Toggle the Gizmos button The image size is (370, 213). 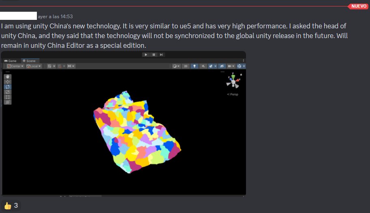click(x=239, y=66)
